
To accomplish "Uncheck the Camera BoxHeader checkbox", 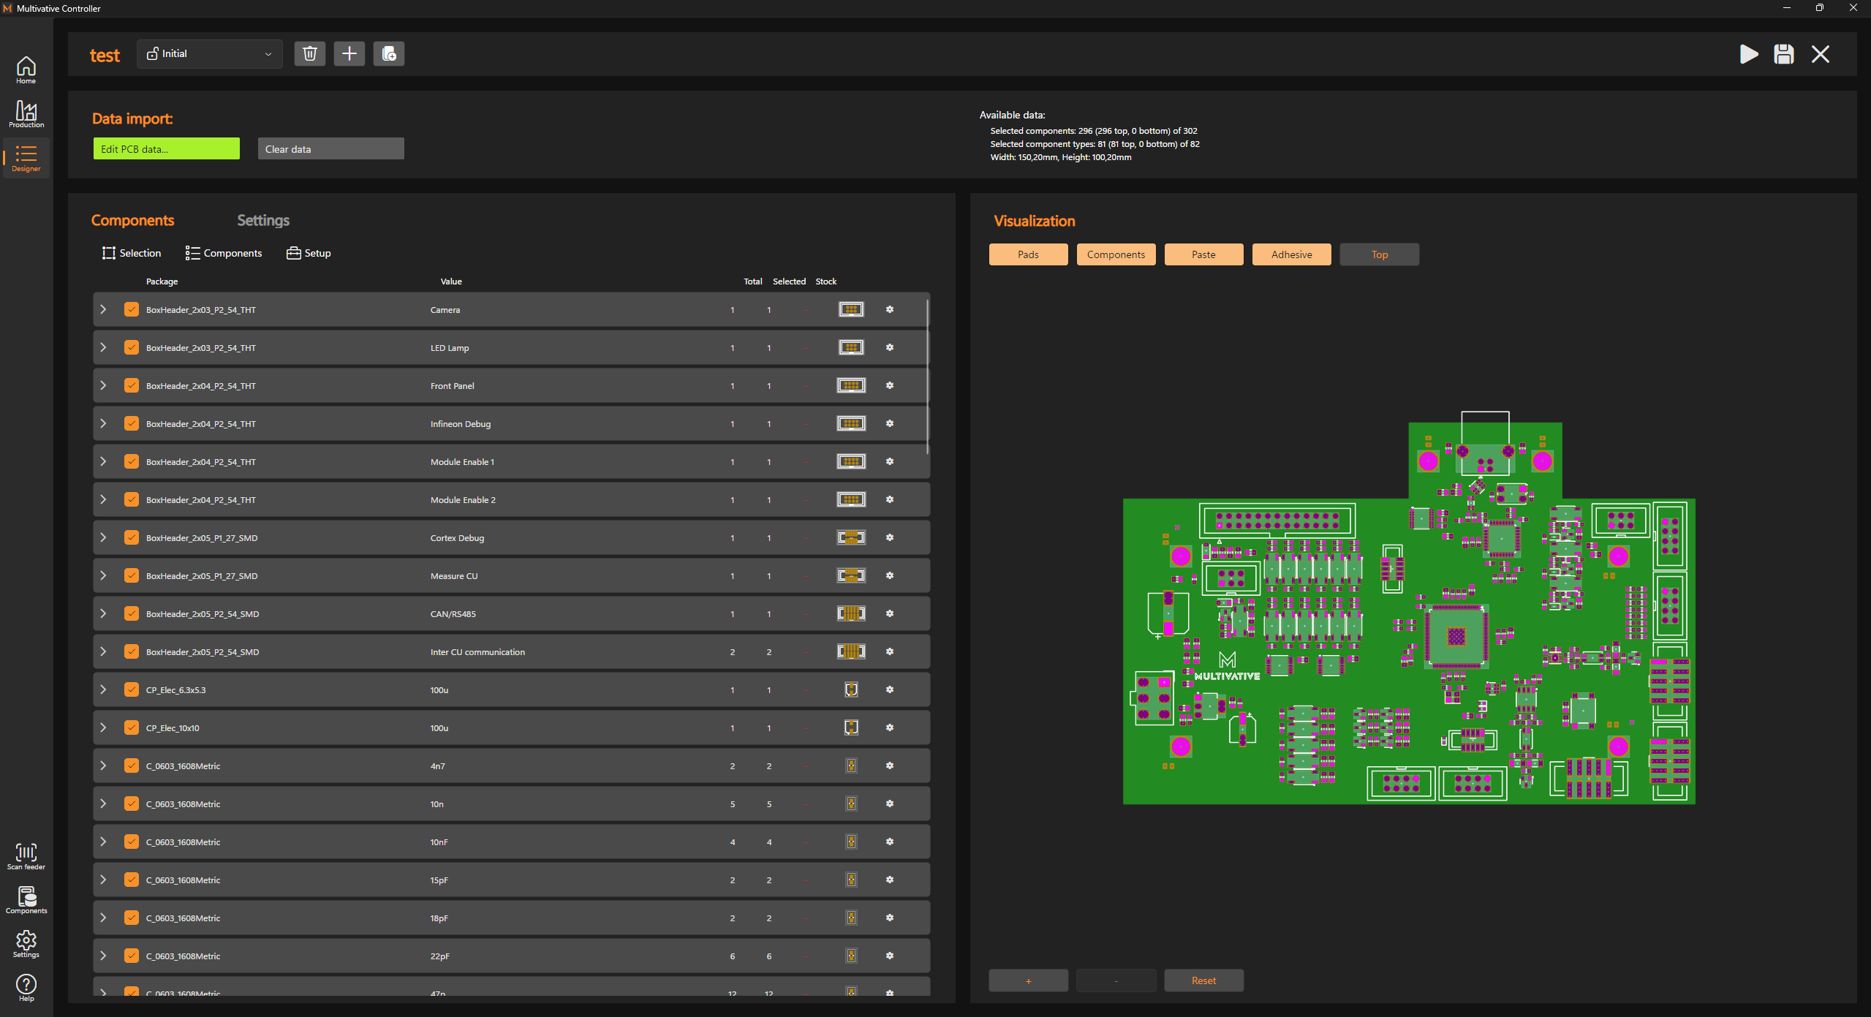I will pos(132,309).
